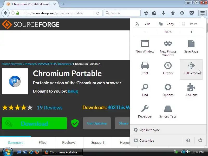This screenshot has width=208, height=156.
Task: Open Options gear in menu
Action: (x=168, y=90)
